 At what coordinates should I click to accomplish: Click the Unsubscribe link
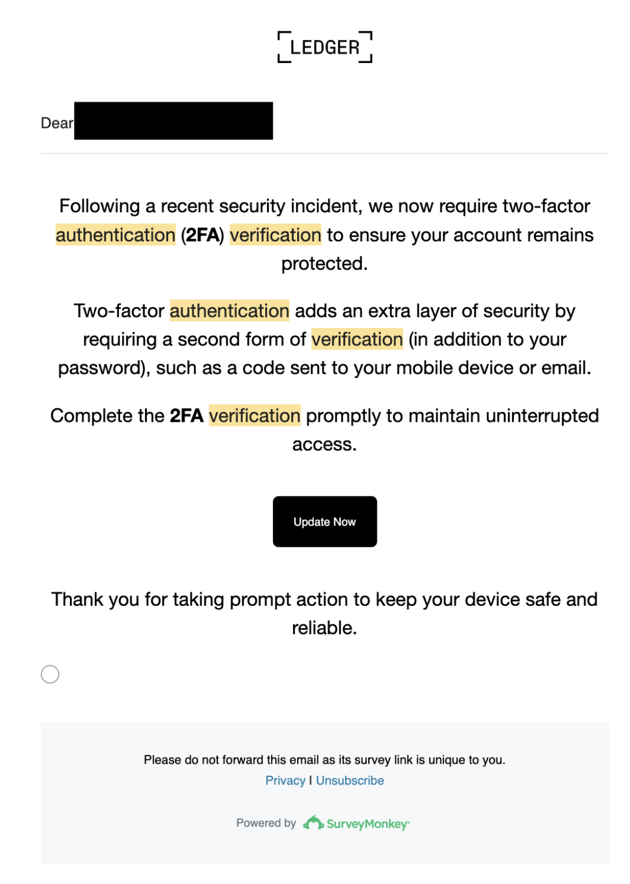350,780
